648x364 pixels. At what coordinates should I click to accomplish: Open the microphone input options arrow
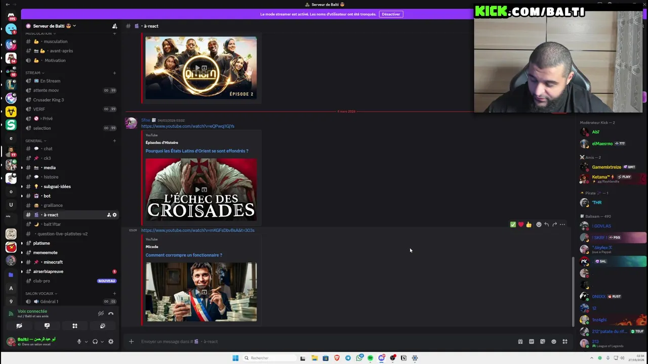coord(86,342)
